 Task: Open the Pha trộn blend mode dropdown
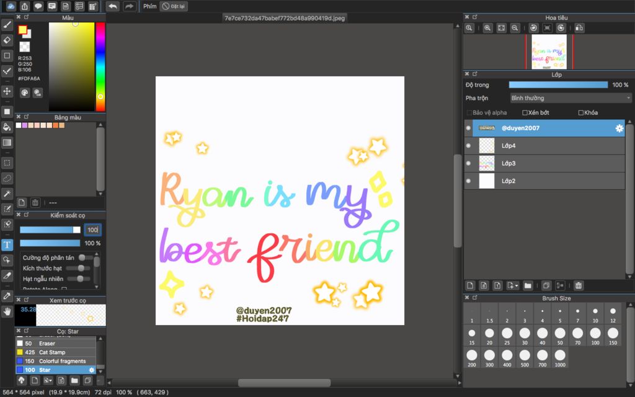pyautogui.click(x=570, y=98)
